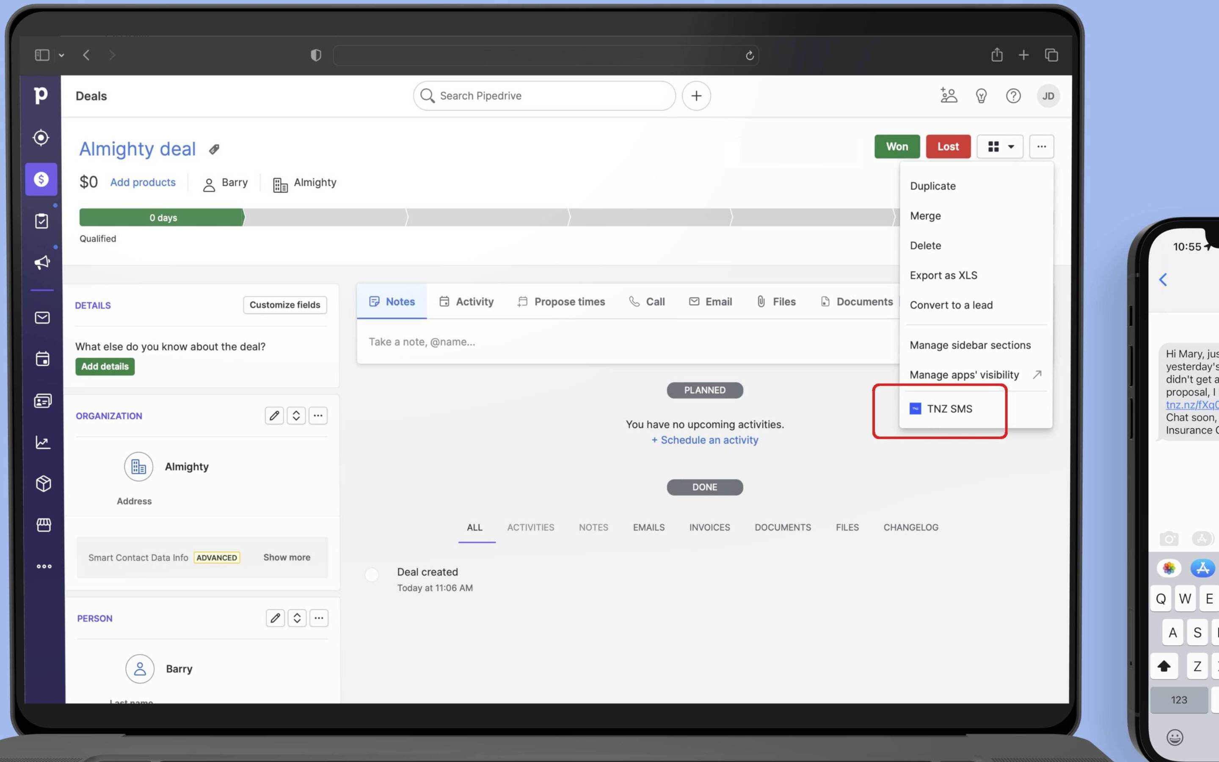Screen dimensions: 1219x762
Task: Click the Take a note text area
Action: tap(628, 342)
